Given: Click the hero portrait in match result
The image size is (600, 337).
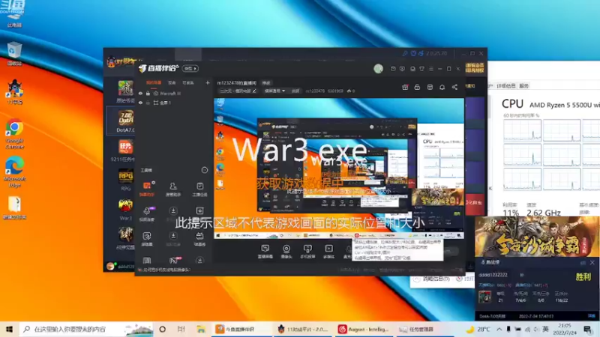Looking at the screenshot, I should pos(484,297).
